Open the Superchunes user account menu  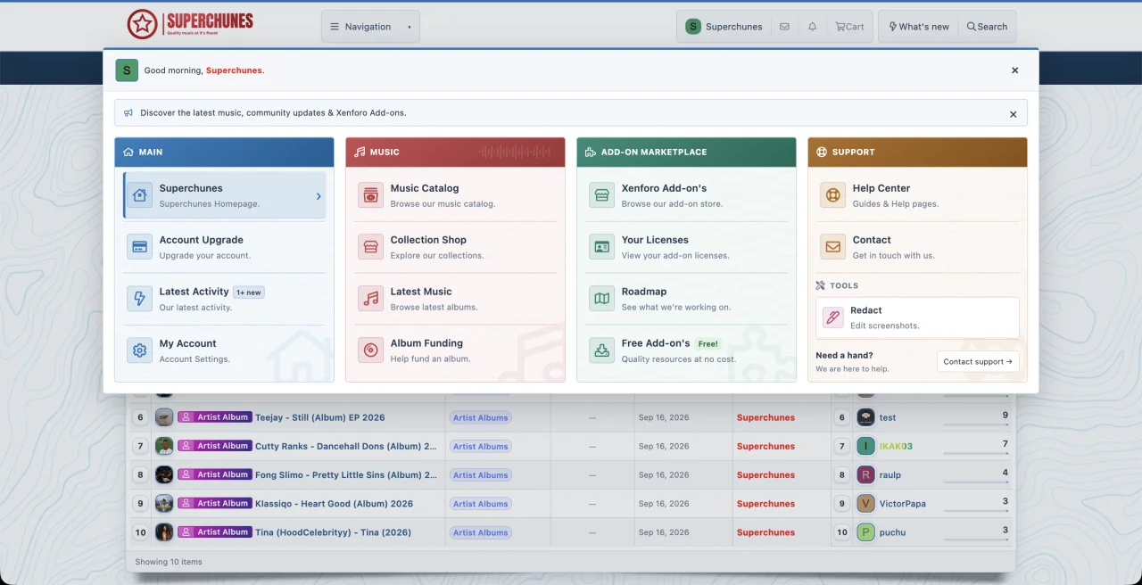point(724,27)
